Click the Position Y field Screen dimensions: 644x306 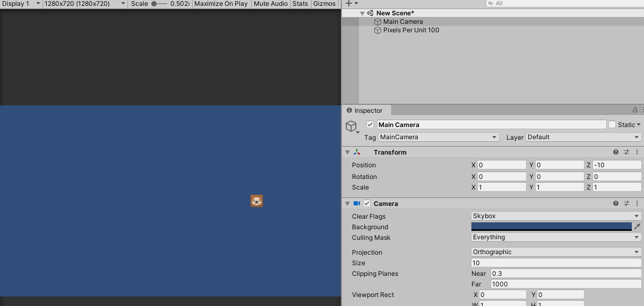coord(560,165)
